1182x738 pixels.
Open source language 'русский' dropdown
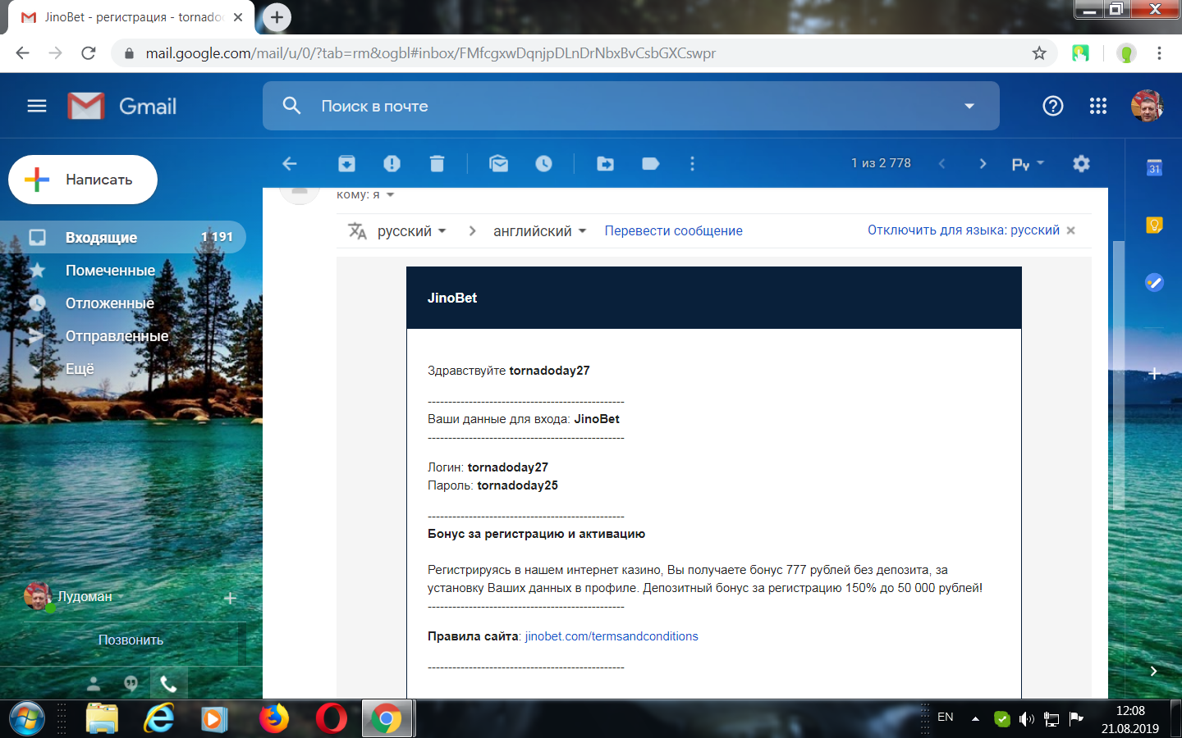point(411,231)
